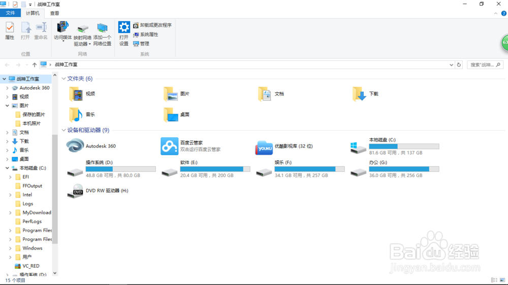This screenshot has height=285, width=508.
Task: Select 保存的图片 in navigation tree
Action: click(34, 115)
